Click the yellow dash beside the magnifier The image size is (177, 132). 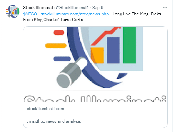click(x=56, y=46)
